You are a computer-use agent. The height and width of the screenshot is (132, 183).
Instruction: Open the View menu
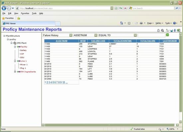[16, 13]
